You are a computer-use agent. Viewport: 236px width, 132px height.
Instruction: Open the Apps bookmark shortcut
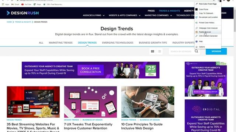tap(6, 4)
